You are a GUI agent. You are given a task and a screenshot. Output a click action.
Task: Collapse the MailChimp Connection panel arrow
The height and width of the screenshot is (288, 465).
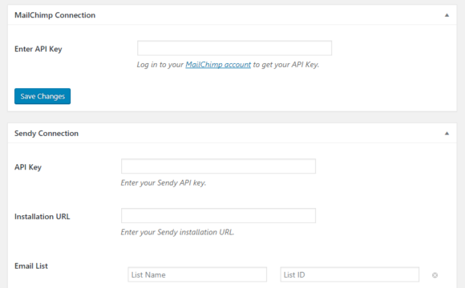click(447, 15)
